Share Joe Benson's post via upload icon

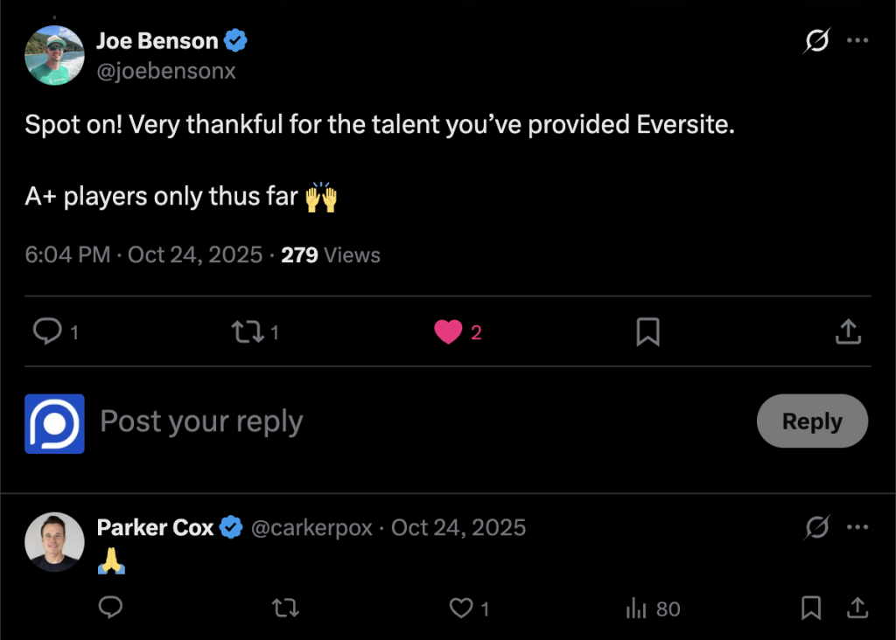click(848, 331)
